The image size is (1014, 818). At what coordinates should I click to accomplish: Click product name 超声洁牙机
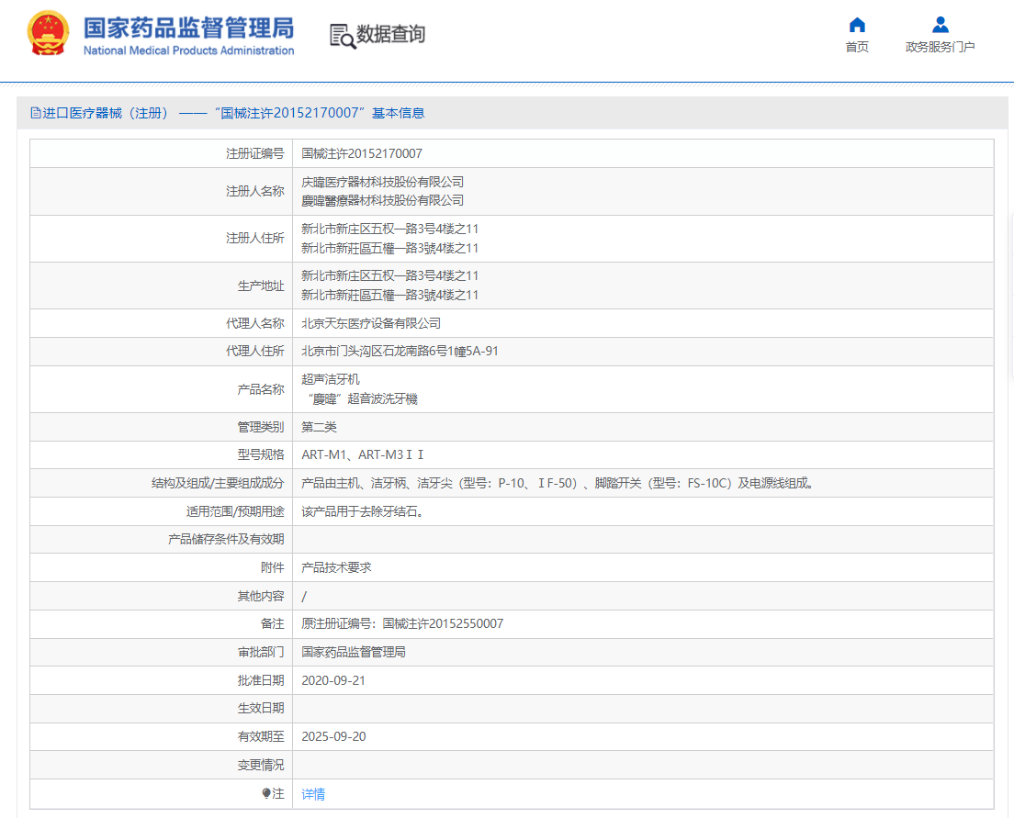[331, 379]
